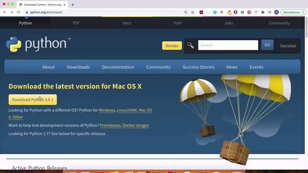Click the python logo

(x=38, y=44)
